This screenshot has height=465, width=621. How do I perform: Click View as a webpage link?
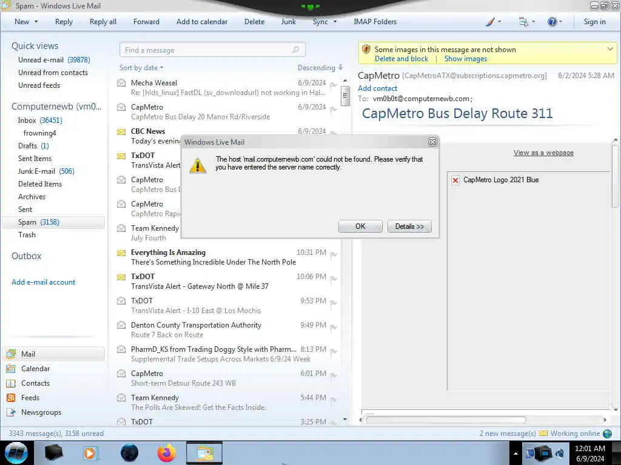click(543, 153)
